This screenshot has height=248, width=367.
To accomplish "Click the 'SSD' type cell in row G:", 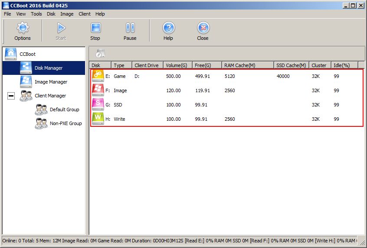I will [118, 105].
